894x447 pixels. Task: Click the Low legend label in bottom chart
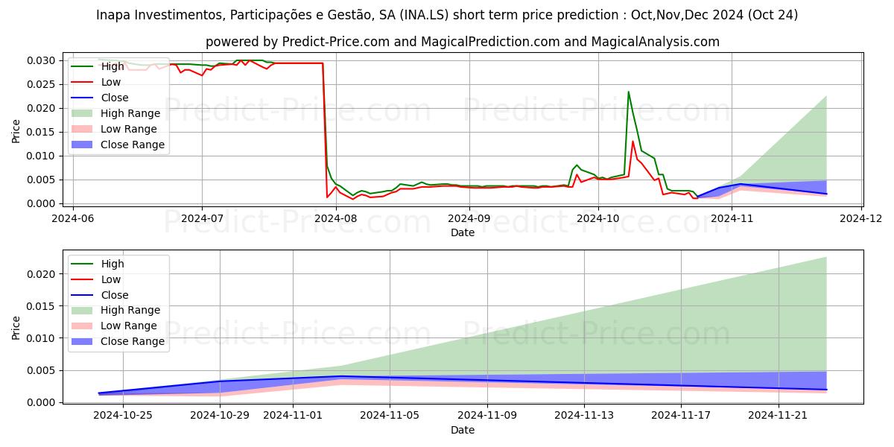point(110,279)
